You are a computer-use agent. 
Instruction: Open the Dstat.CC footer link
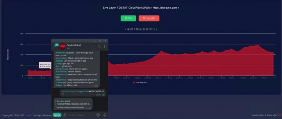(x=29, y=115)
